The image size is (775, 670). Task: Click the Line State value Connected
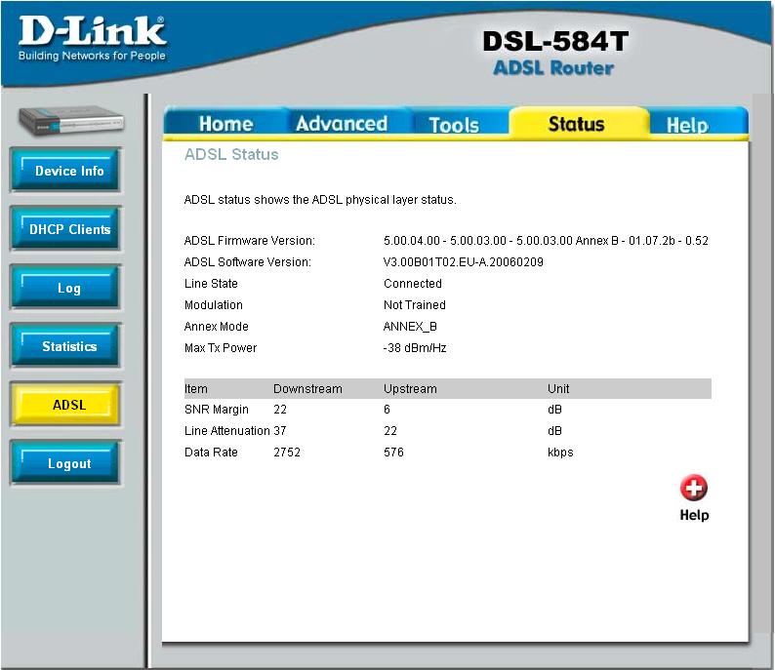tap(413, 284)
